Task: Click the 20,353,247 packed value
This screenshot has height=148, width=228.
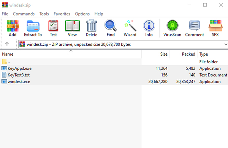Action: 186,81
